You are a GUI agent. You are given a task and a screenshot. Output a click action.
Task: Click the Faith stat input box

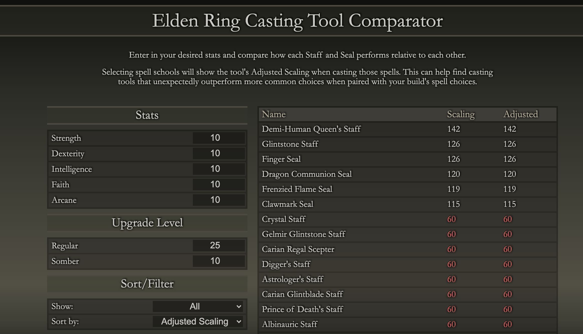point(219,185)
